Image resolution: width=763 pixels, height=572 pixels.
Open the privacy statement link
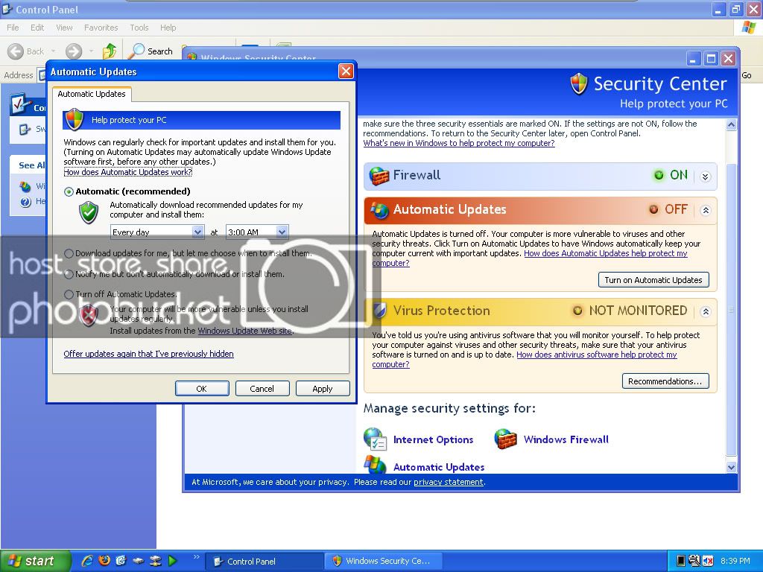pyautogui.click(x=448, y=482)
